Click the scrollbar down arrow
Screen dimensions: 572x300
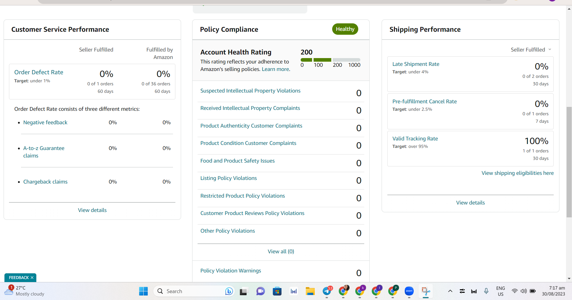coord(569,279)
